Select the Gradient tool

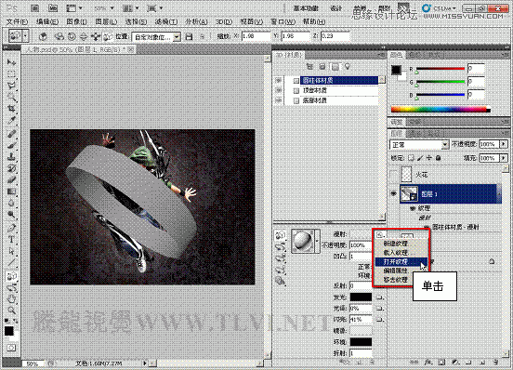coord(11,192)
